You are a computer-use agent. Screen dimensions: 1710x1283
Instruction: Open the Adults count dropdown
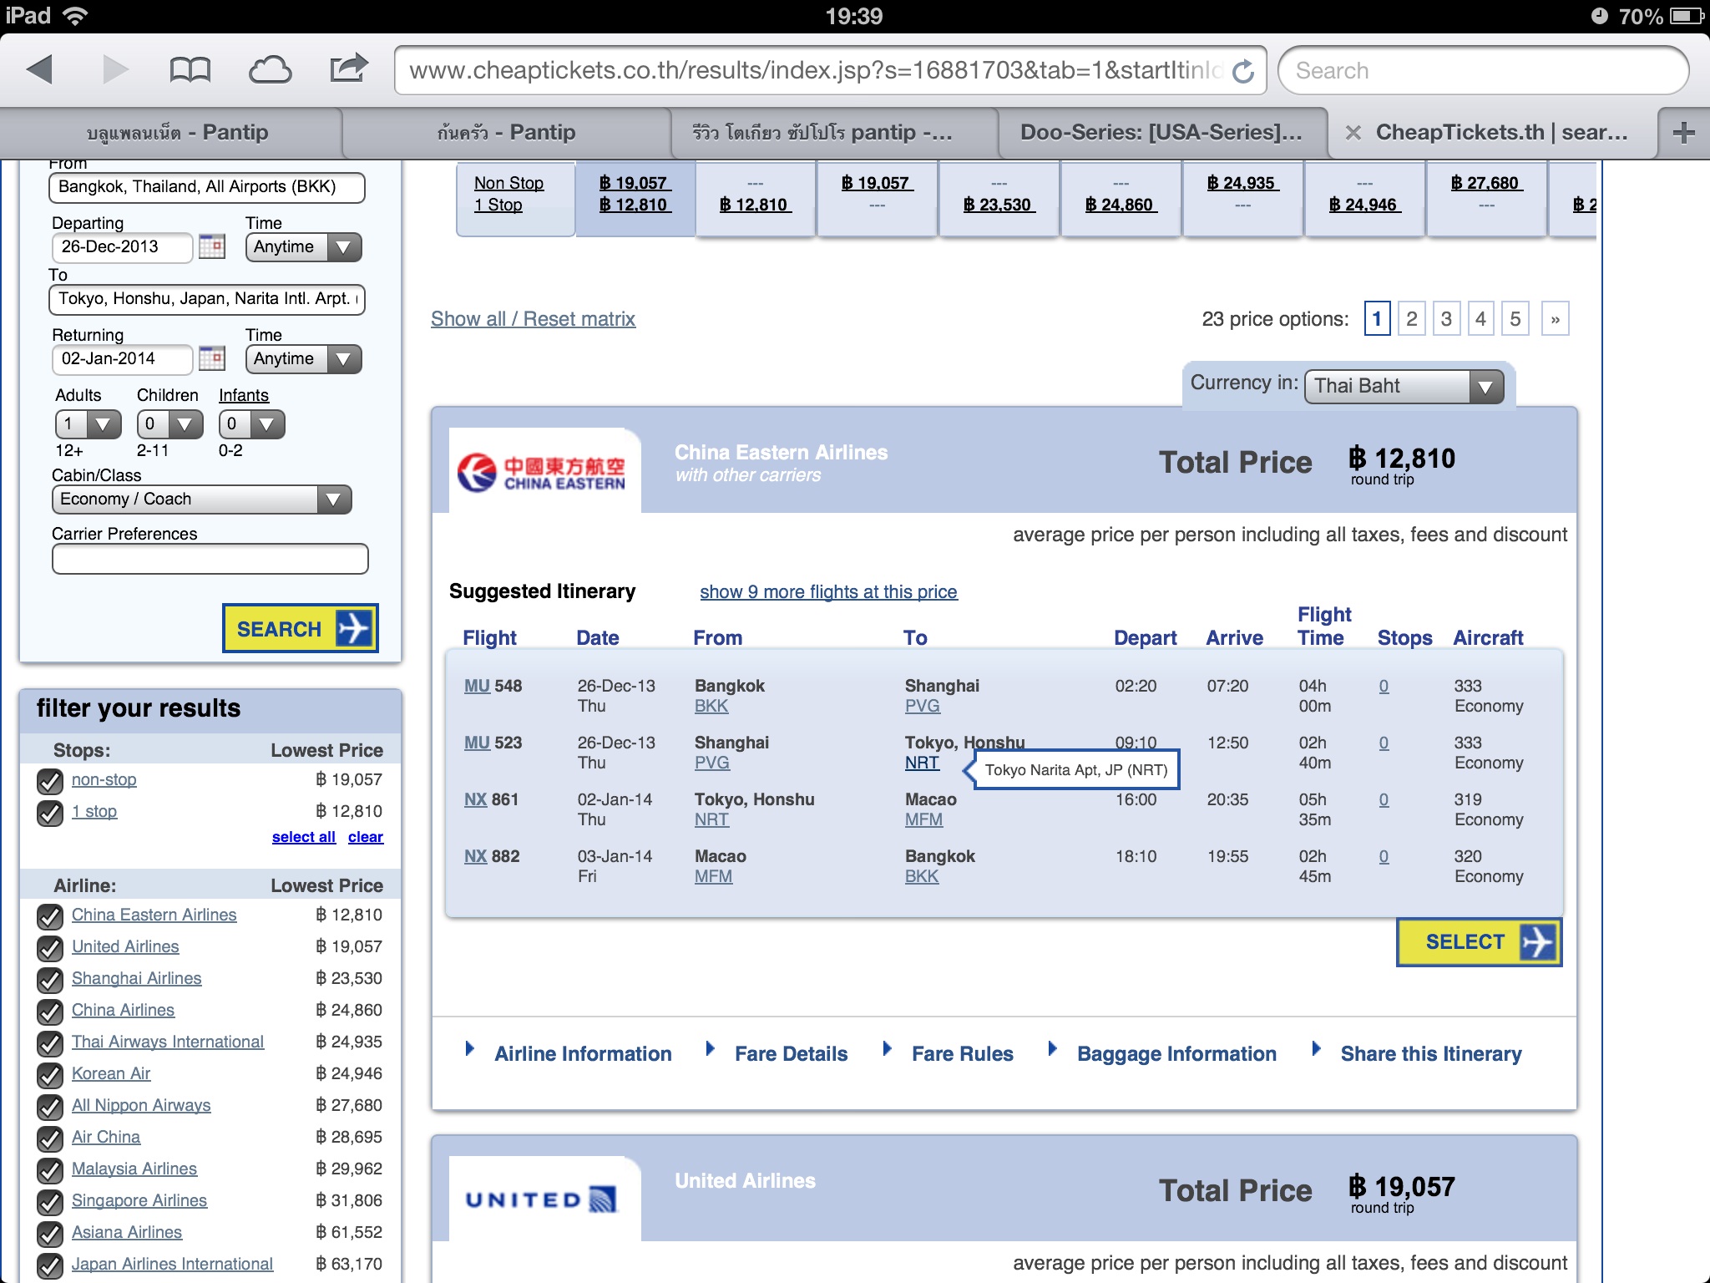coord(89,424)
